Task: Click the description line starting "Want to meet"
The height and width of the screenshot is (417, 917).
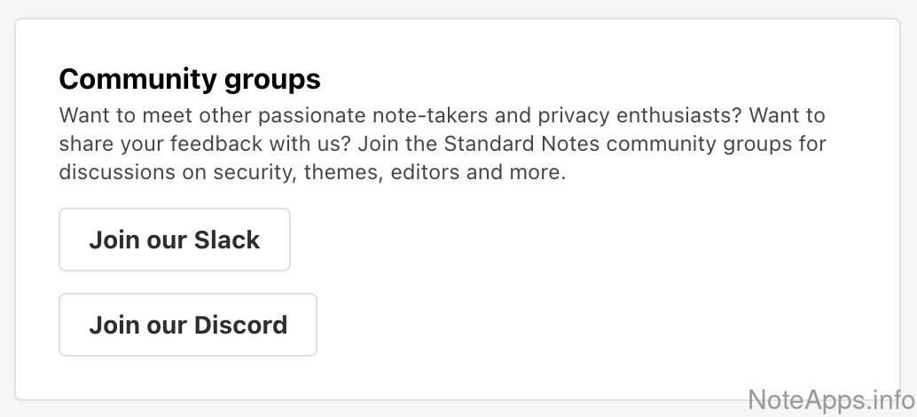Action: 442,116
